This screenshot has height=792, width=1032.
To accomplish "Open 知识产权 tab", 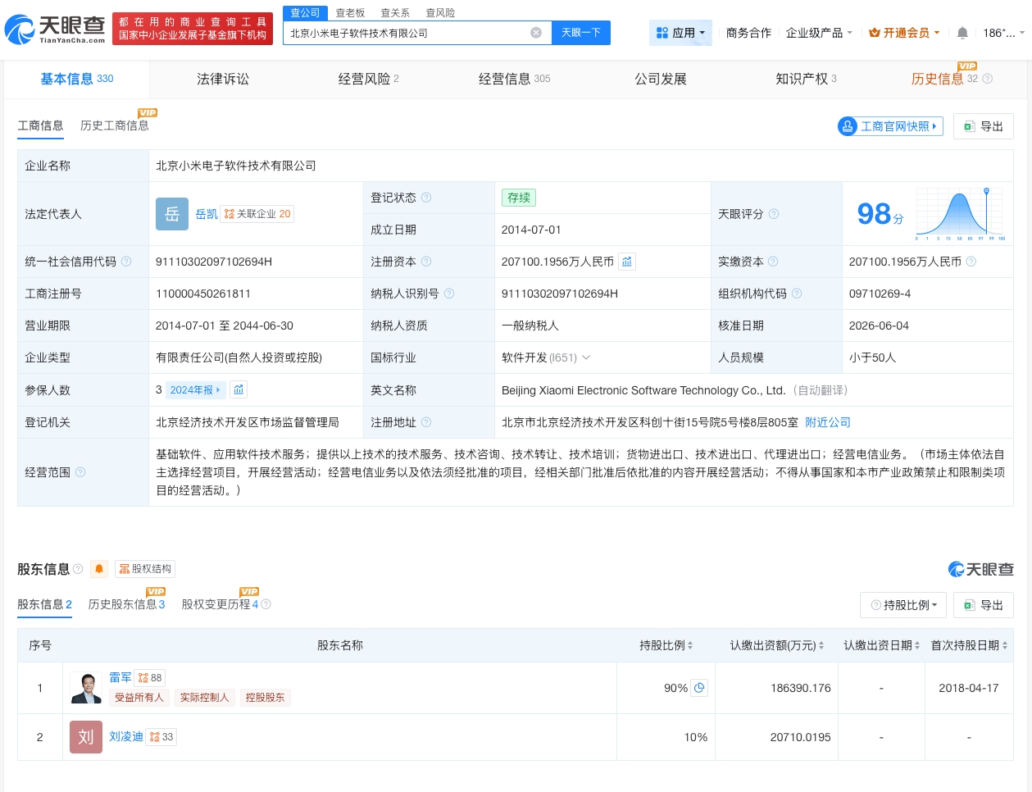I will click(x=806, y=79).
